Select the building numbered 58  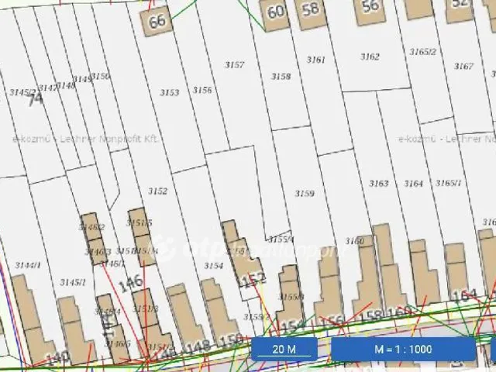click(x=311, y=11)
